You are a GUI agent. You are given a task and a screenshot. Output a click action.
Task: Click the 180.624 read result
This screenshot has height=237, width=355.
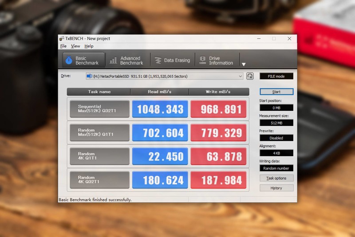point(160,180)
